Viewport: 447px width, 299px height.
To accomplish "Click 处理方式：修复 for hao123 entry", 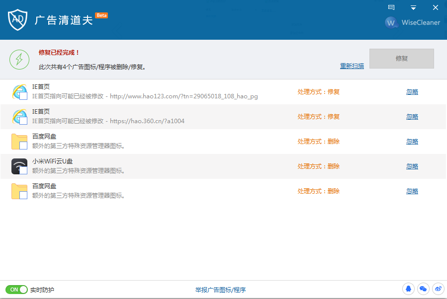I will pyautogui.click(x=318, y=92).
